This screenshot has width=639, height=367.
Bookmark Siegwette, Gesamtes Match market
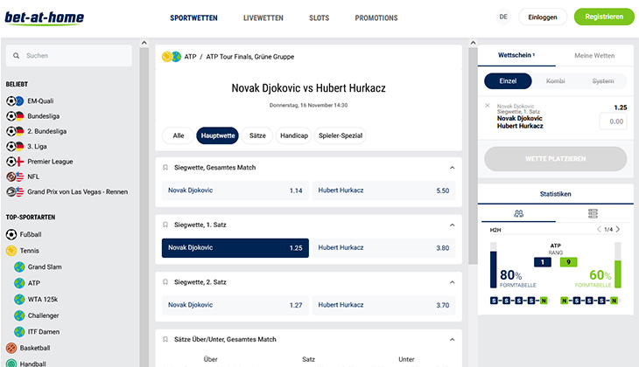(x=165, y=168)
